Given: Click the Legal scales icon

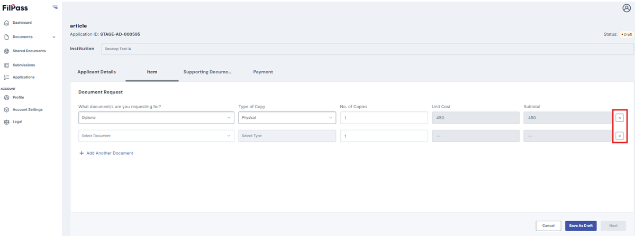Looking at the screenshot, I should click(6, 122).
